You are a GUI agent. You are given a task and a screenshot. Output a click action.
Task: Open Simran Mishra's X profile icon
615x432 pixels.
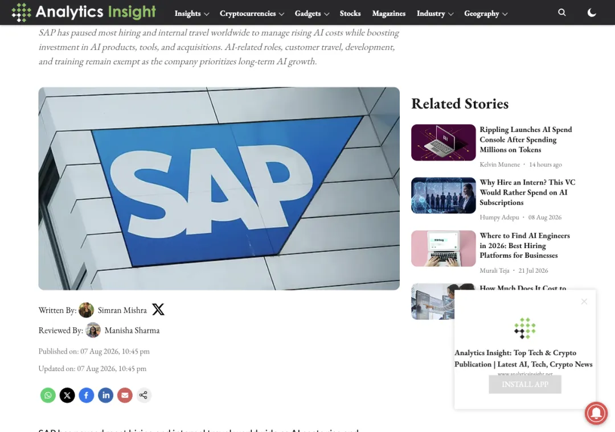click(158, 310)
